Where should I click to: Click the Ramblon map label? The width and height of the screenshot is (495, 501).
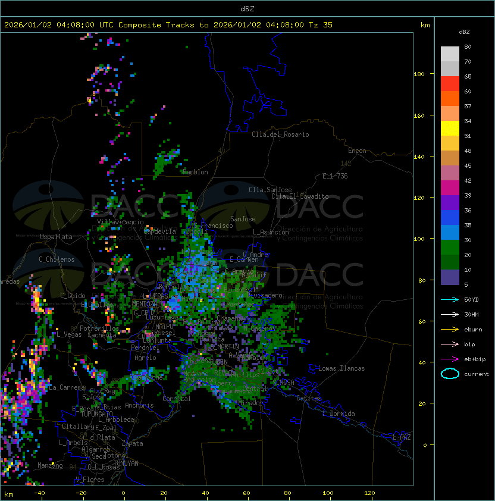(195, 172)
